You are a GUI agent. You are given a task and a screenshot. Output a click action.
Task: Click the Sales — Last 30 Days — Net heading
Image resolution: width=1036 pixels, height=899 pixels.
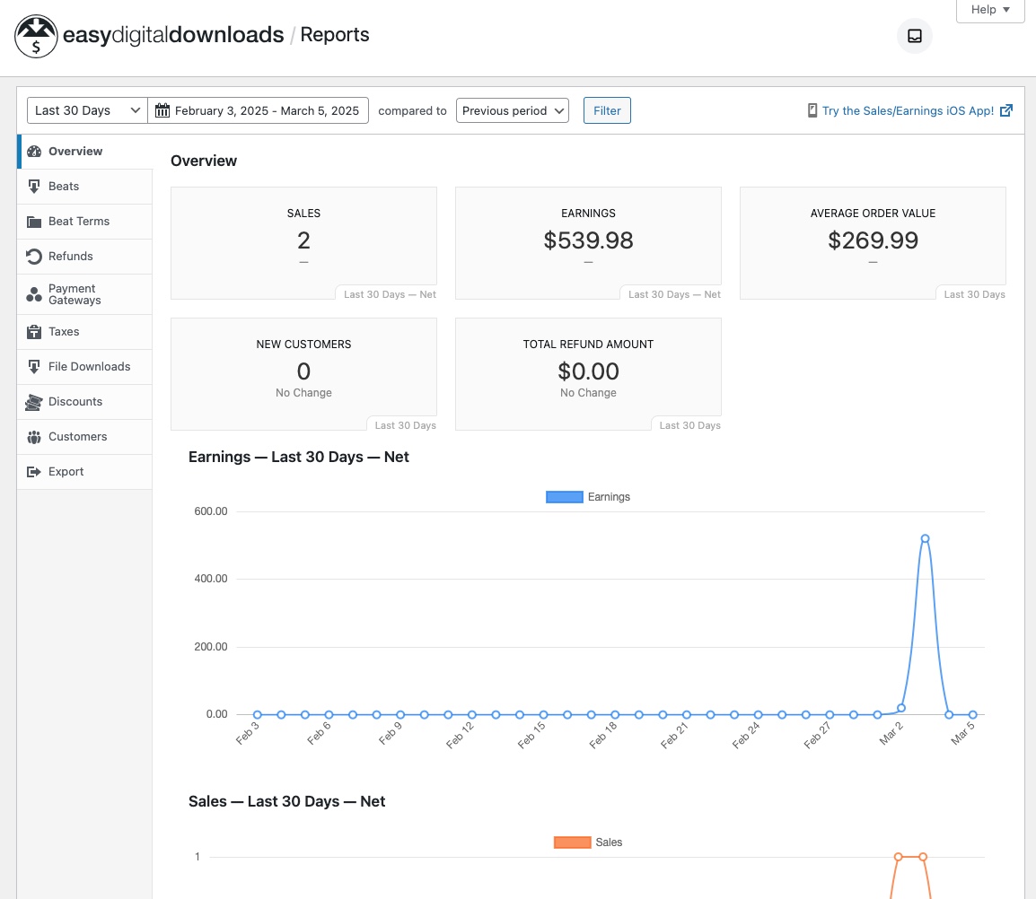point(286,801)
